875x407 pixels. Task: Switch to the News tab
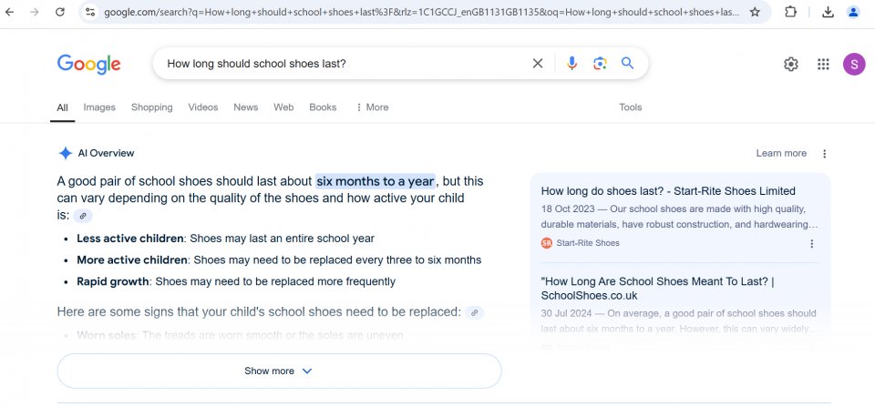(245, 107)
